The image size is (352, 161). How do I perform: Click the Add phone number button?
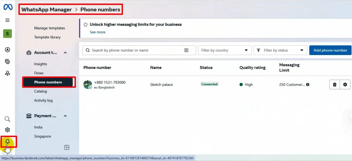coord(330,50)
